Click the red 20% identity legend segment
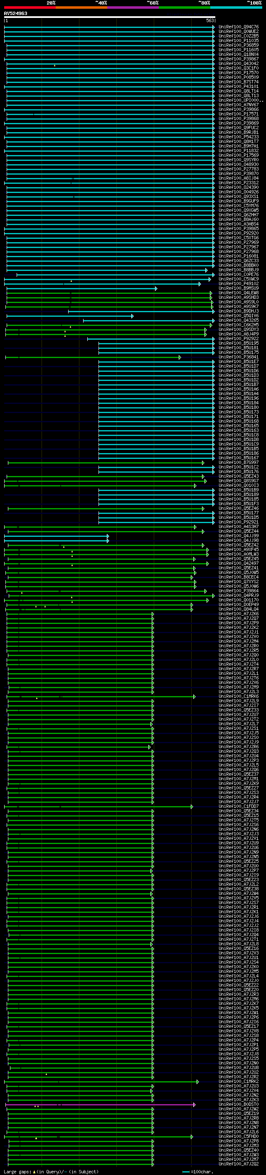 tap(30, 8)
